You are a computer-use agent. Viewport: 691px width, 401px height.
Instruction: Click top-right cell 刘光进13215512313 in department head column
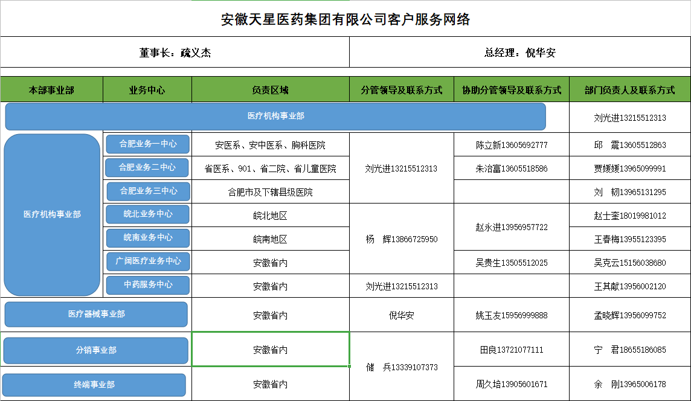point(630,118)
